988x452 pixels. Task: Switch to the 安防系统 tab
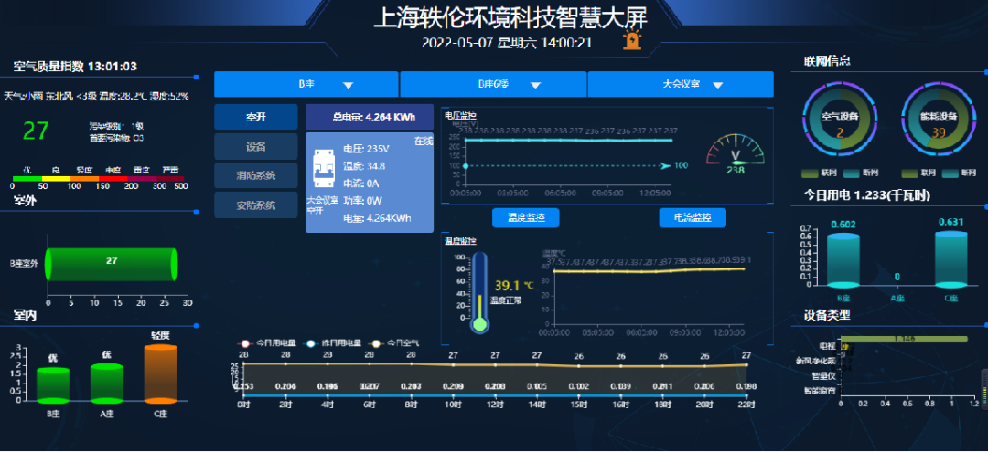pos(256,205)
